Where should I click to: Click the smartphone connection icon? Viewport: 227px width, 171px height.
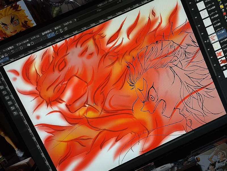(x=61, y=31)
